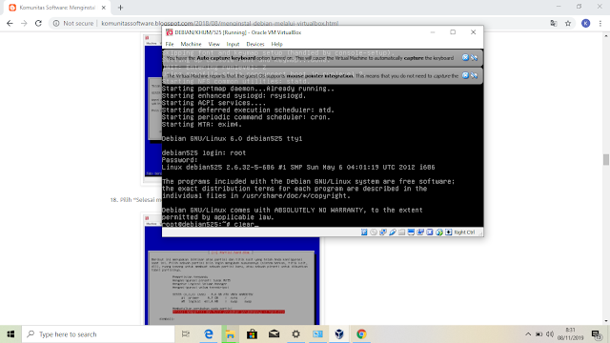This screenshot has width=610, height=343.
Task: Select the Komunitas Software Chrome tab
Action: coord(57,8)
